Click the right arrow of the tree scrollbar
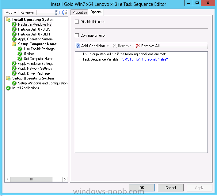This screenshot has width=217, height=196. [x=65, y=179]
